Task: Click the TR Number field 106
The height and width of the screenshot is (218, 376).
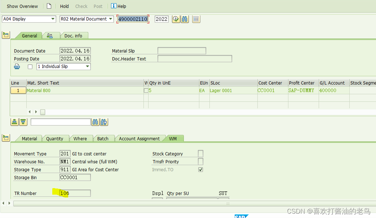Action: tap(75, 193)
